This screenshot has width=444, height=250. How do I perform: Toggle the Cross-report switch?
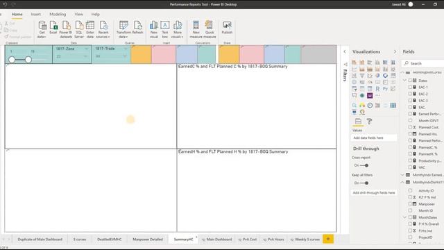(364, 165)
